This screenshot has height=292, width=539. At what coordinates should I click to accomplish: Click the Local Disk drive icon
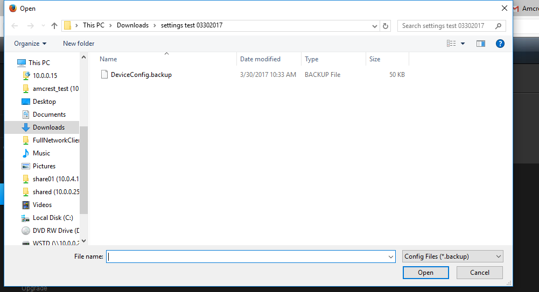(x=25, y=218)
